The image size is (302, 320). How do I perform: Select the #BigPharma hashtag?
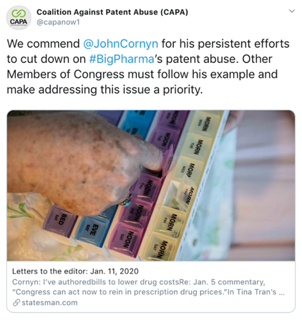click(122, 59)
